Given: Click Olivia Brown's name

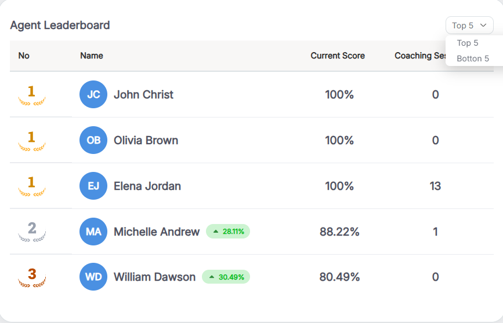Looking at the screenshot, I should [x=146, y=140].
